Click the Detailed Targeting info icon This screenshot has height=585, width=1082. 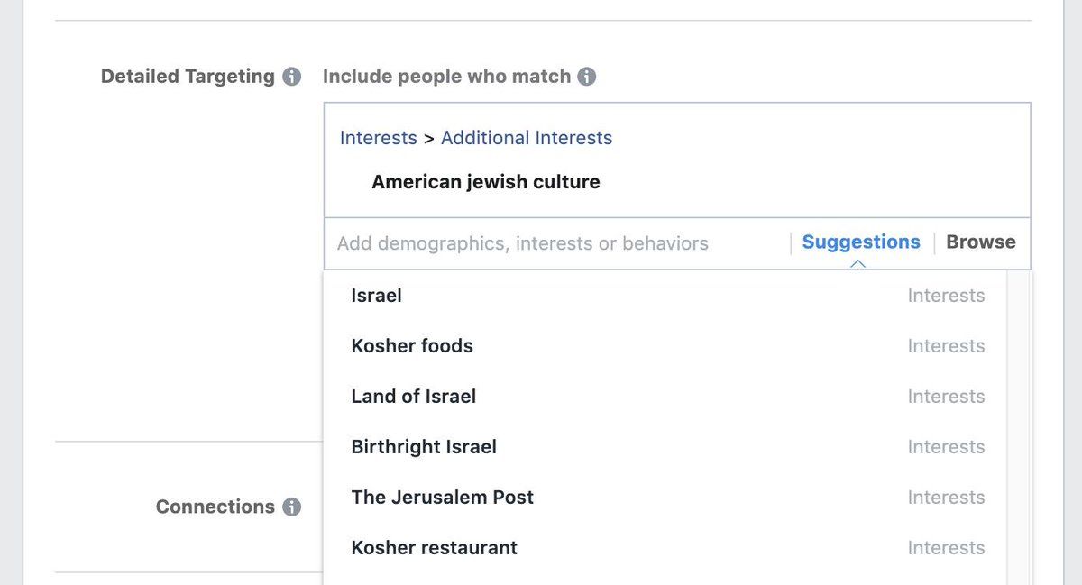291,77
